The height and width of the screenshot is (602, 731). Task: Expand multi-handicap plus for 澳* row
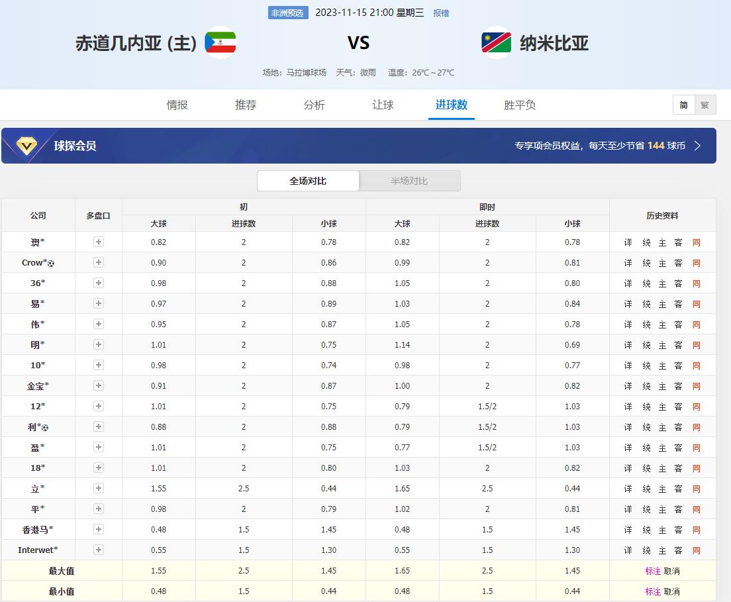pyautogui.click(x=99, y=242)
